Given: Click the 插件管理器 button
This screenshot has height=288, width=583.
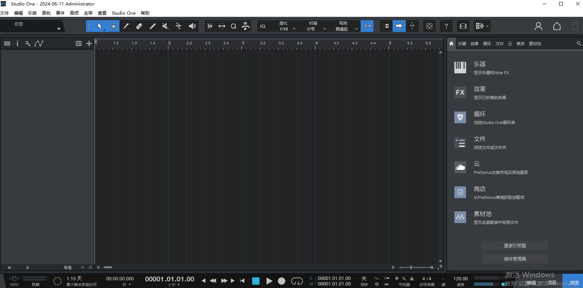Looking at the screenshot, I should click(x=515, y=259).
